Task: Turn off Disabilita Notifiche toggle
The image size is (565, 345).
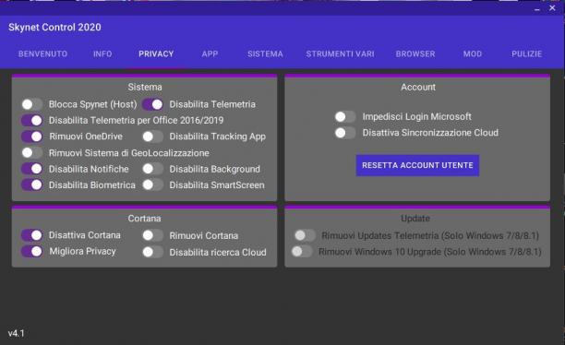Action: click(x=31, y=169)
